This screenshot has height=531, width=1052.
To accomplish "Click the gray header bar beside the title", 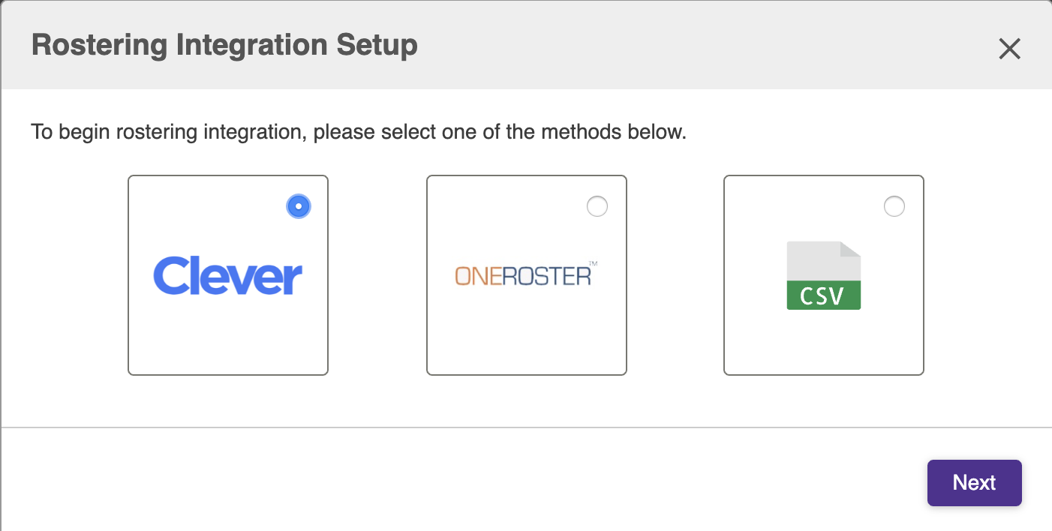I will (705, 45).
